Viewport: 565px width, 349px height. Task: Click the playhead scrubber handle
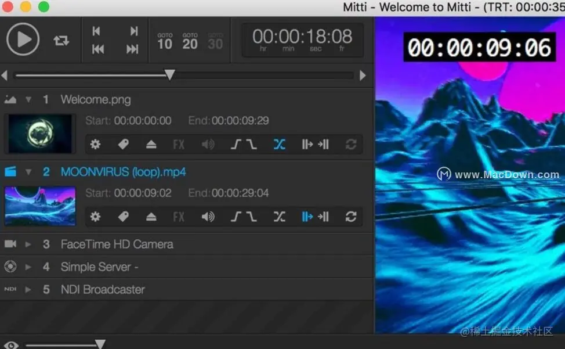170,75
